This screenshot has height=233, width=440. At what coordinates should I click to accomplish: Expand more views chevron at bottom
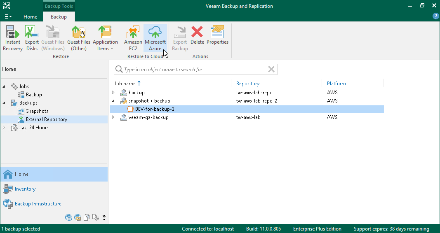[x=104, y=218]
